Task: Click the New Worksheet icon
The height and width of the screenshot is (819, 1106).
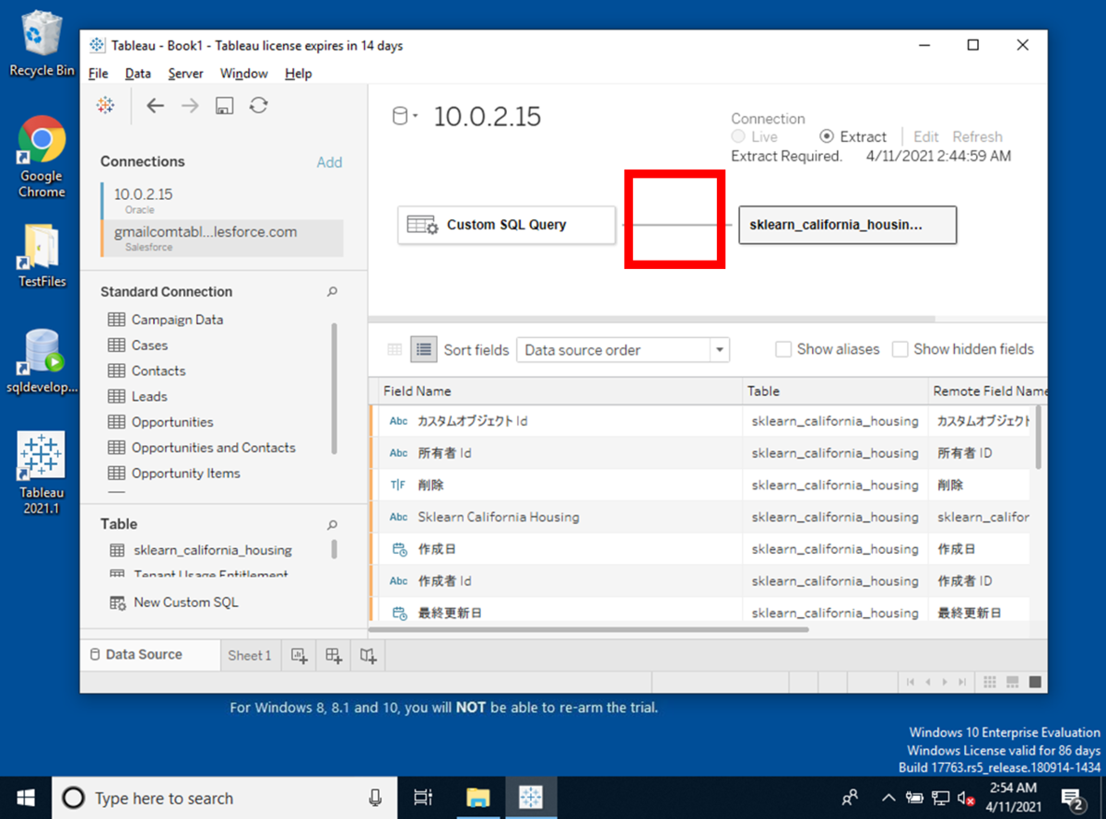Action: pyautogui.click(x=299, y=655)
